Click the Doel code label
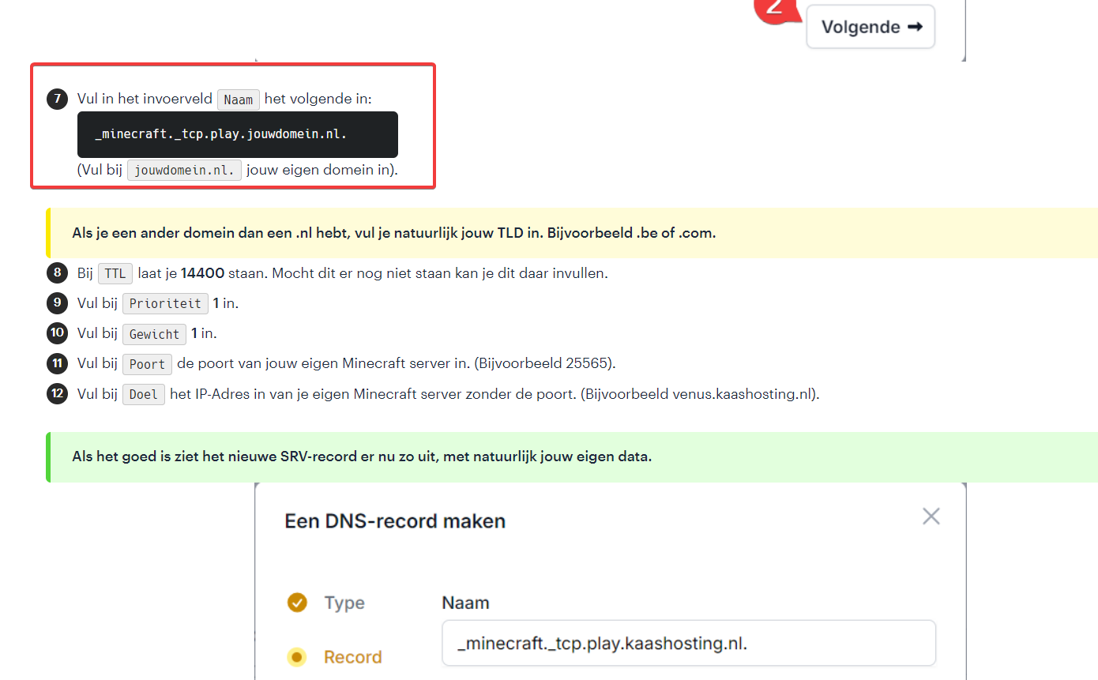This screenshot has height=680, width=1098. [143, 394]
